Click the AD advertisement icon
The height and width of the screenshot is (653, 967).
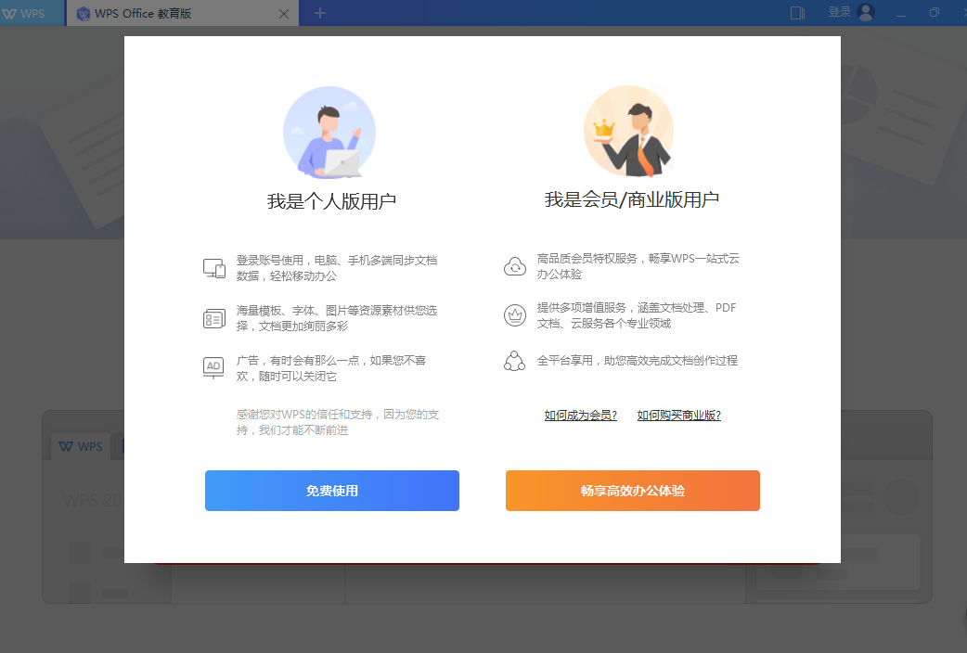click(x=213, y=367)
